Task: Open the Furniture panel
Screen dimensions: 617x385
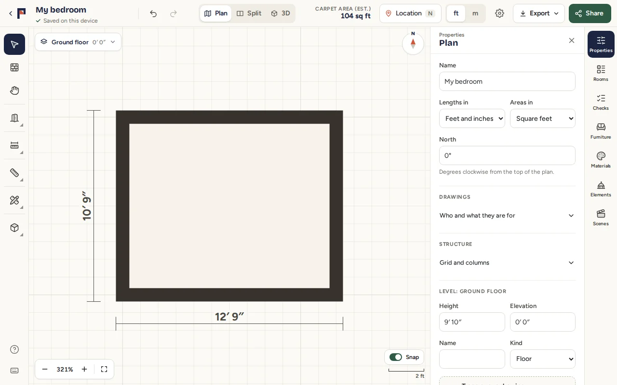Action: pyautogui.click(x=601, y=131)
